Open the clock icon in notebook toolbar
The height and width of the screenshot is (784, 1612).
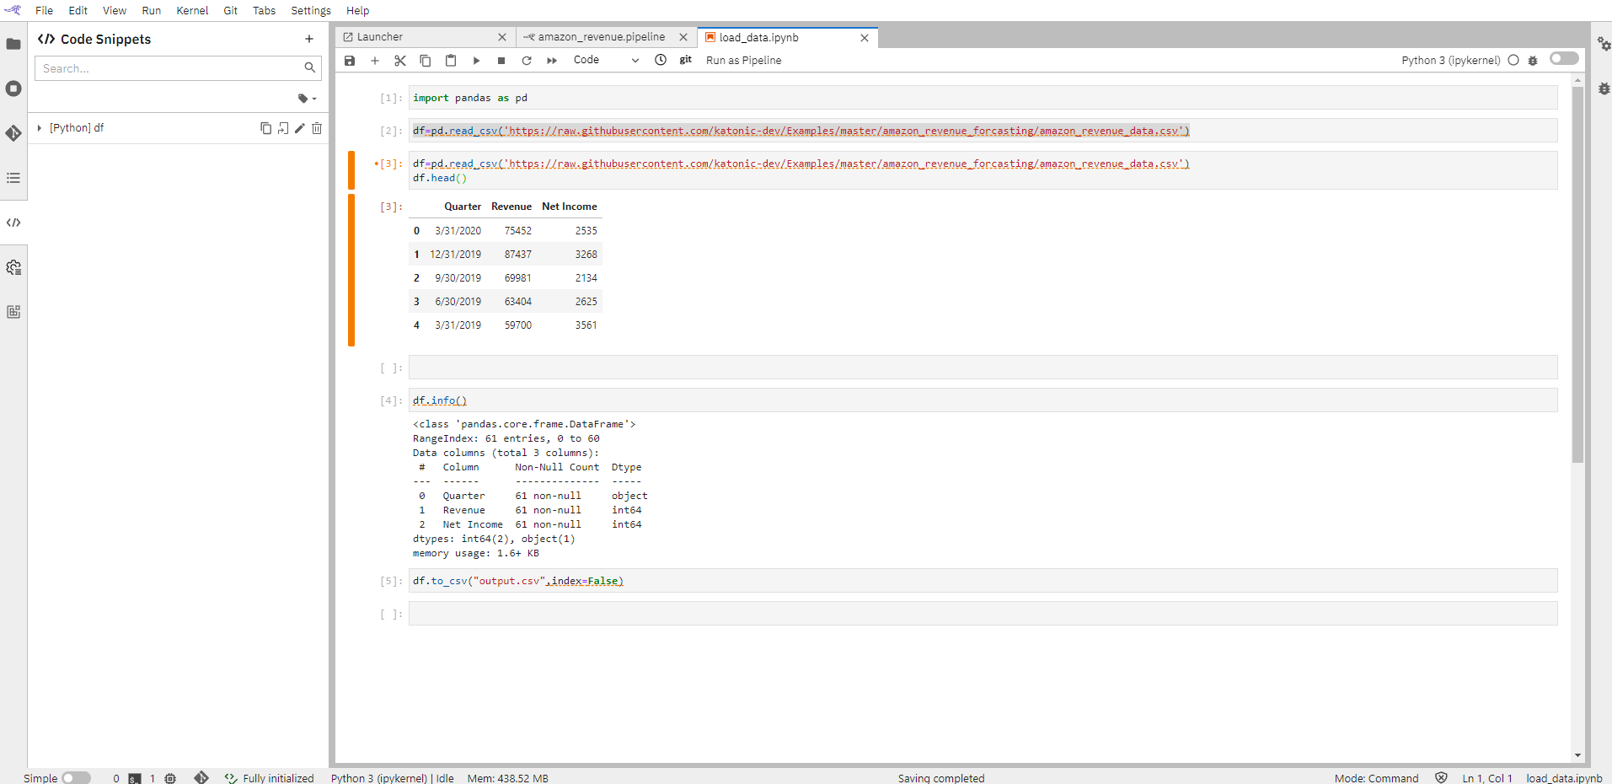(x=661, y=60)
